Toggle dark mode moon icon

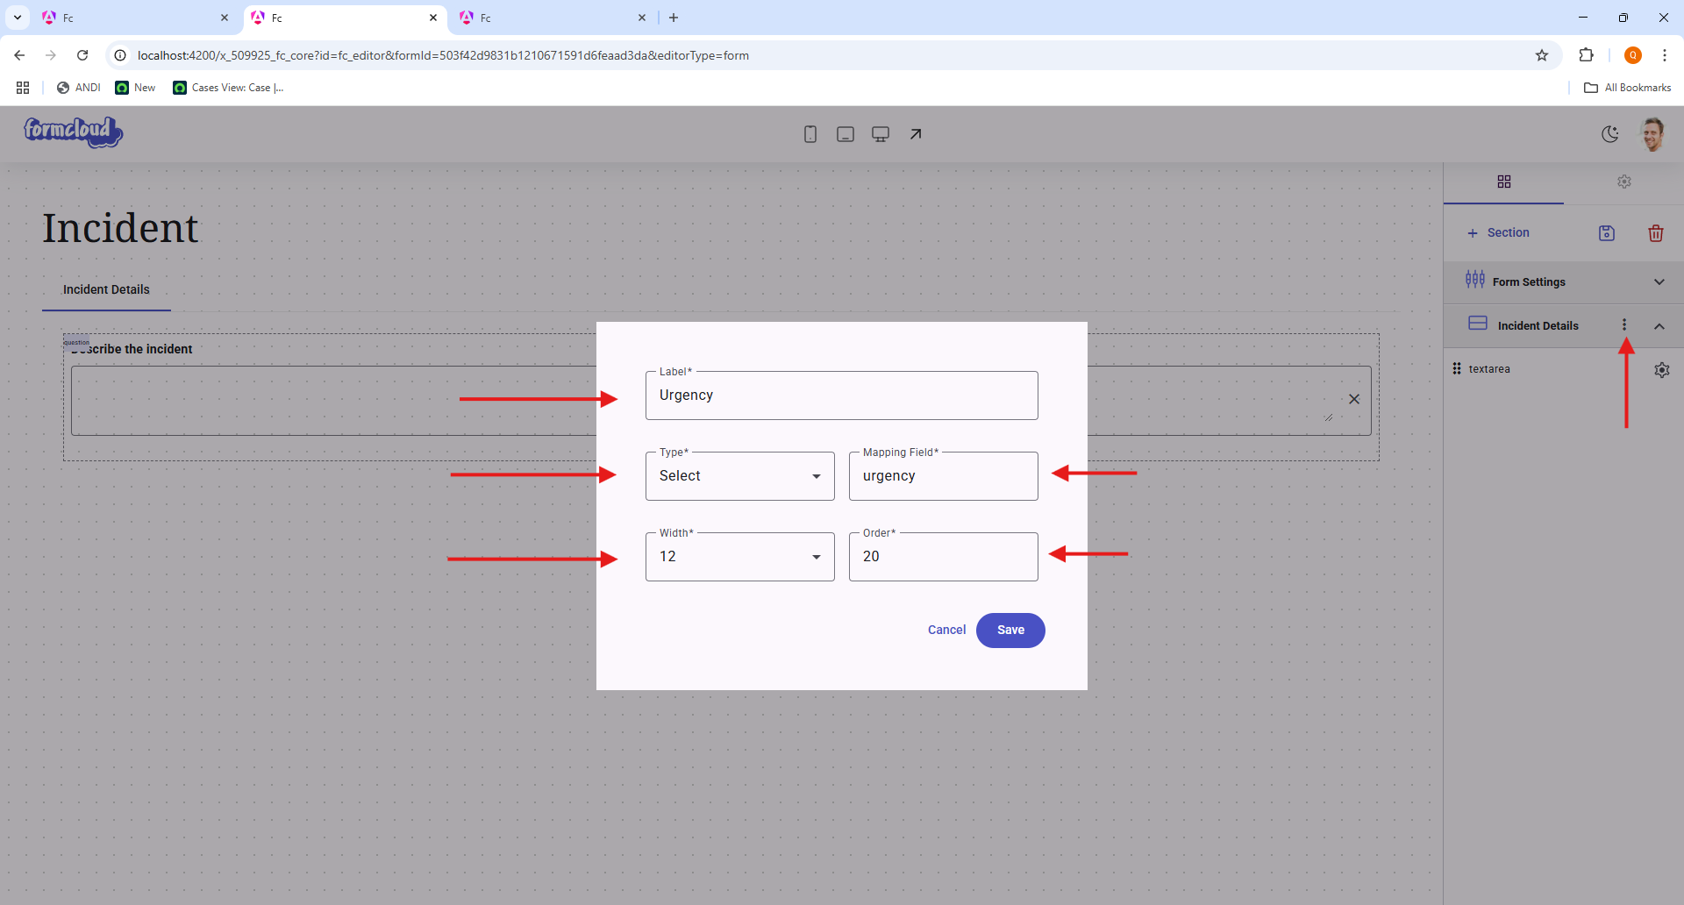[x=1610, y=134]
